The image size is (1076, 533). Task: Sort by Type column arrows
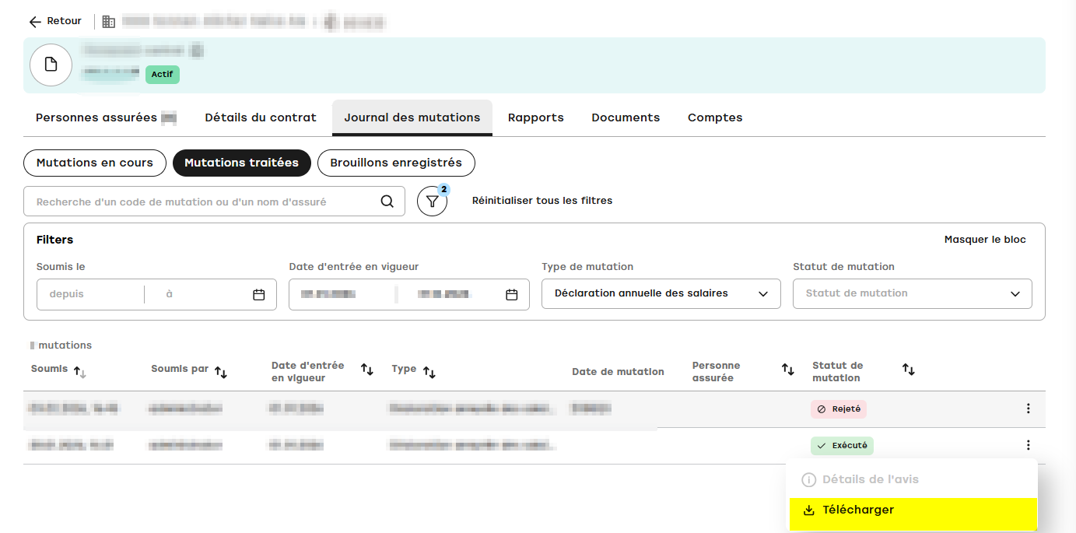click(429, 373)
